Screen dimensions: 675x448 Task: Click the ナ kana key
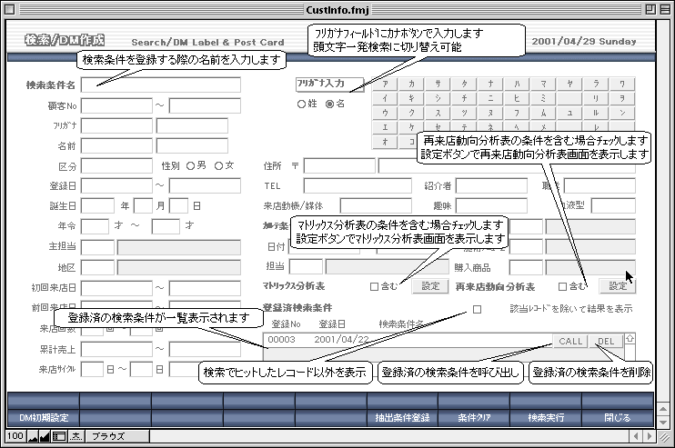pyautogui.click(x=490, y=85)
